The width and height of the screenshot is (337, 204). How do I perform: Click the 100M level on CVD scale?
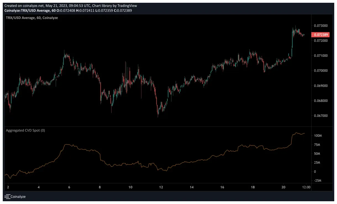pos(318,135)
